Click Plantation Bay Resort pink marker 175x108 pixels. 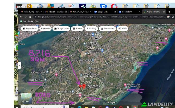coord(125,85)
